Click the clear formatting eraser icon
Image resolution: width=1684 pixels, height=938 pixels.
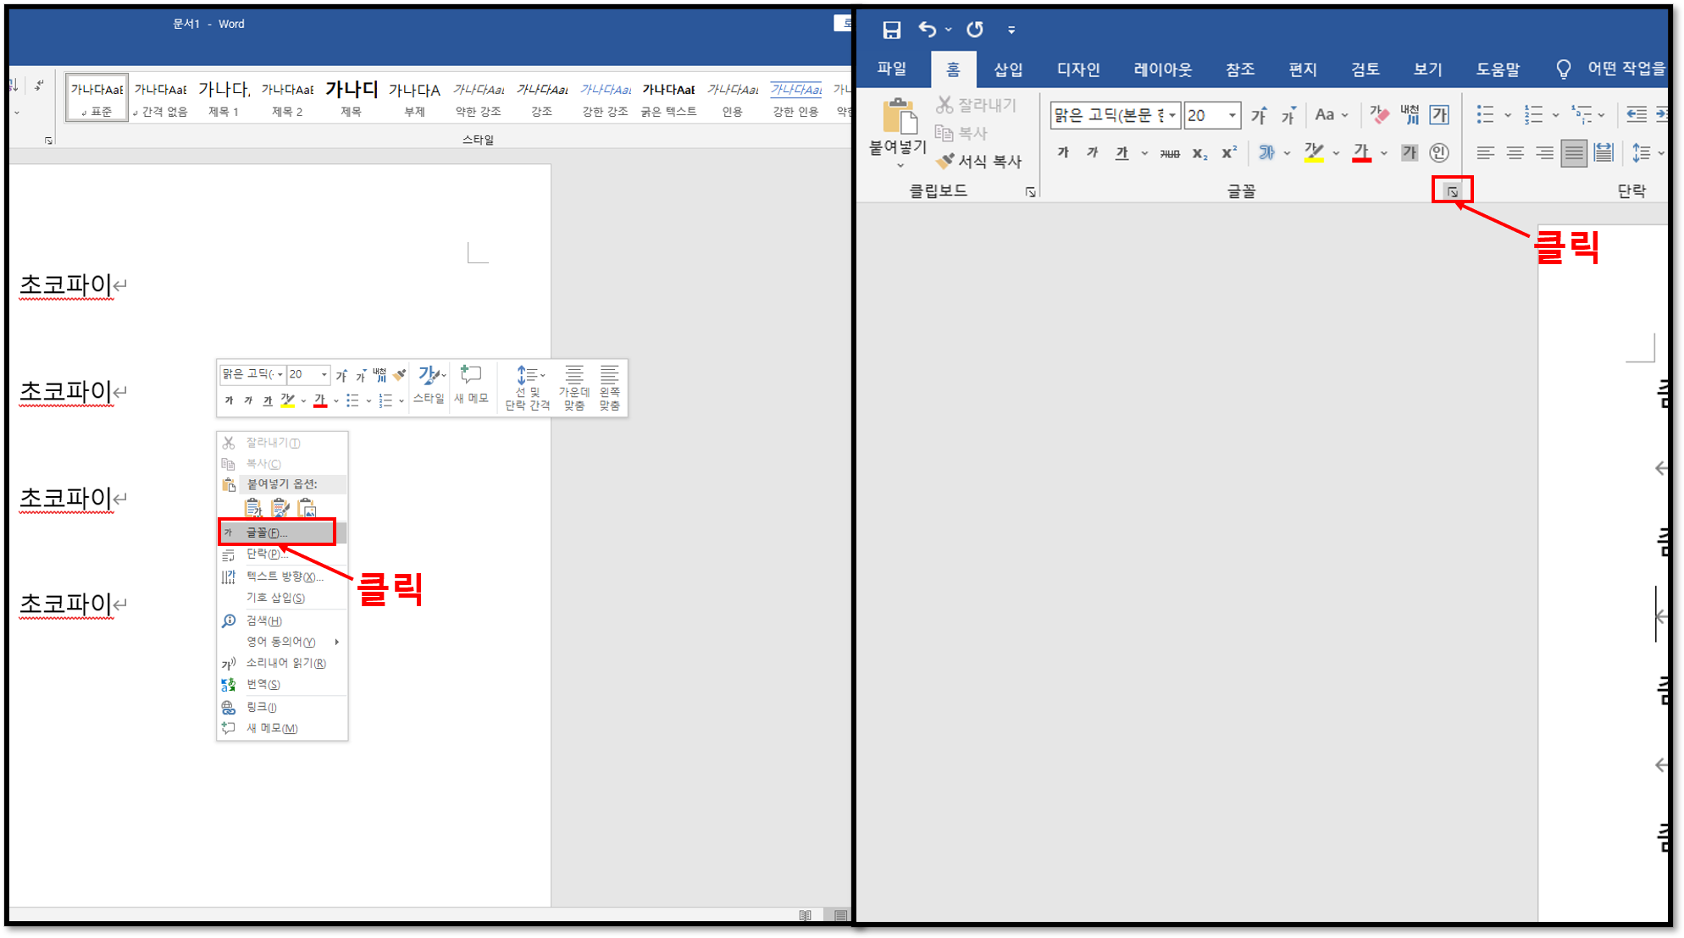[1379, 115]
